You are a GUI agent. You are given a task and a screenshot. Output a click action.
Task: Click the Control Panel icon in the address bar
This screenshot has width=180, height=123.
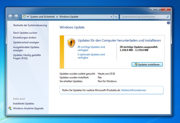tap(24, 17)
